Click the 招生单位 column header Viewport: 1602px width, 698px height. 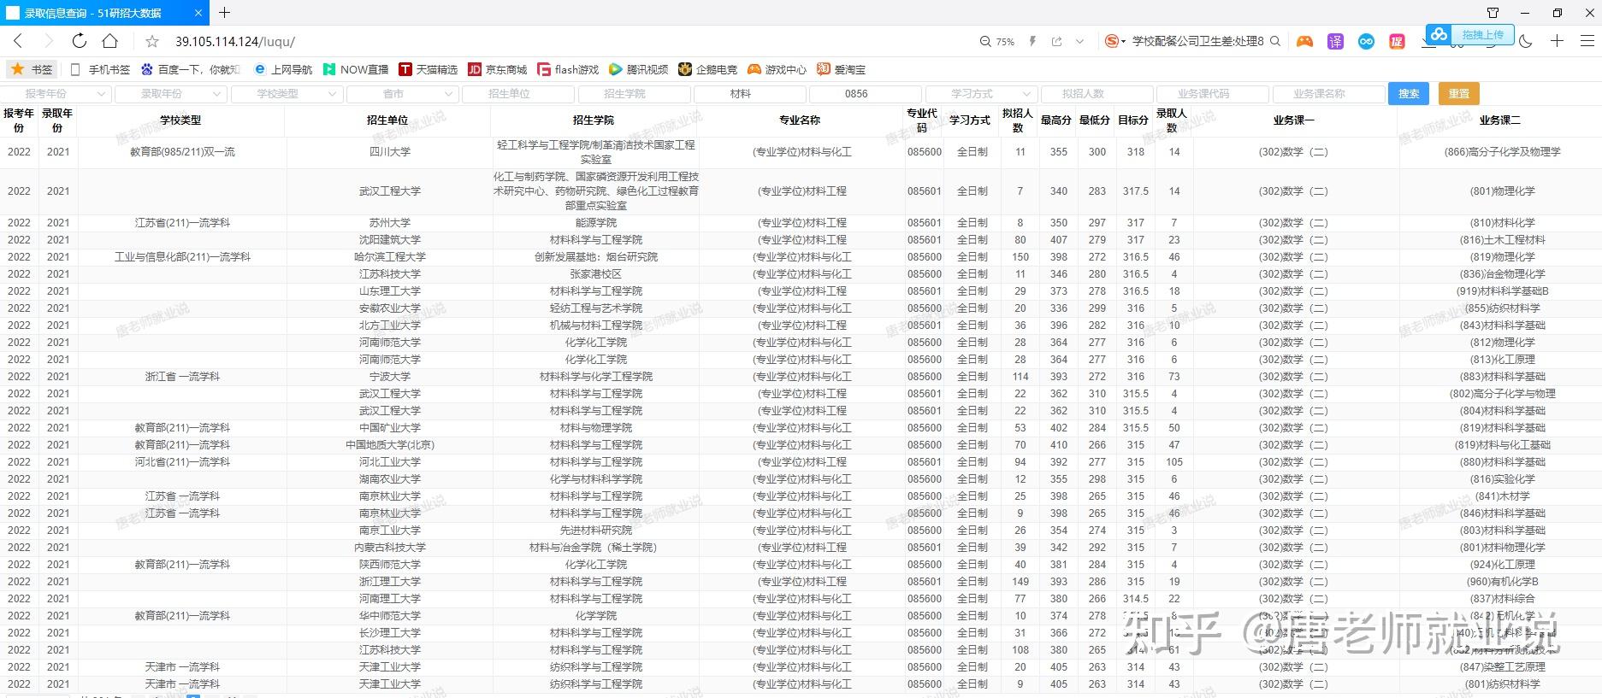(x=387, y=120)
